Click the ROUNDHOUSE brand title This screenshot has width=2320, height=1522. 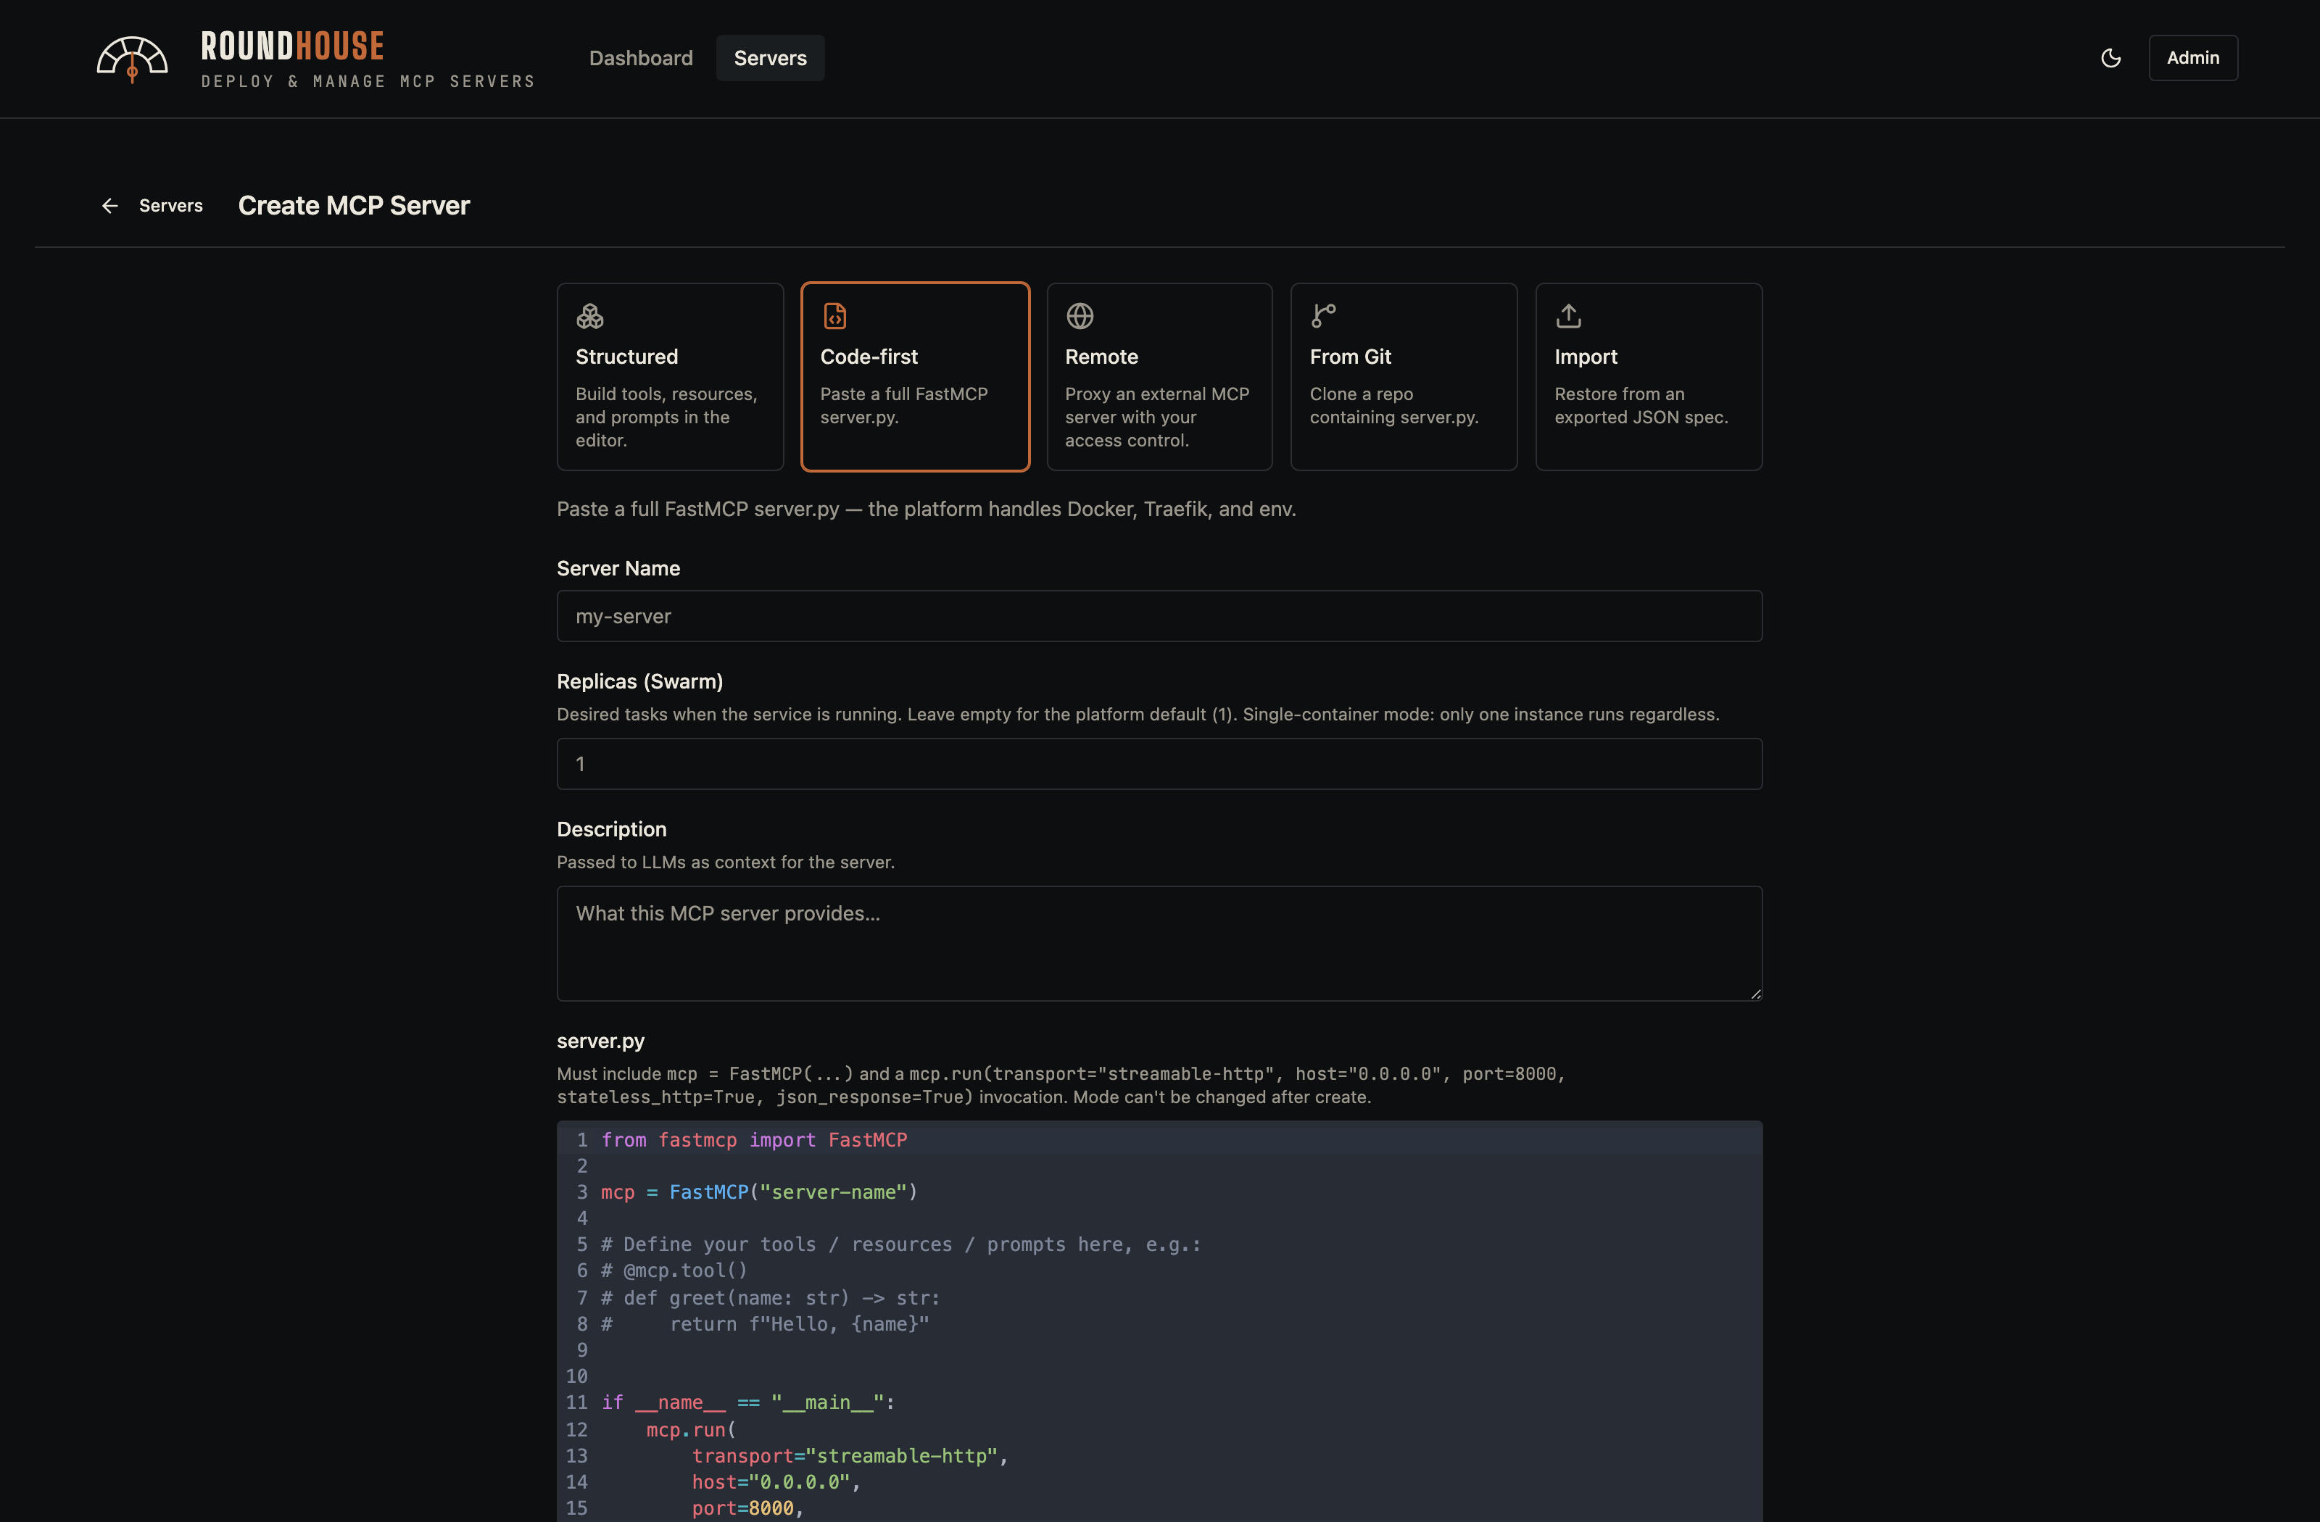point(292,46)
